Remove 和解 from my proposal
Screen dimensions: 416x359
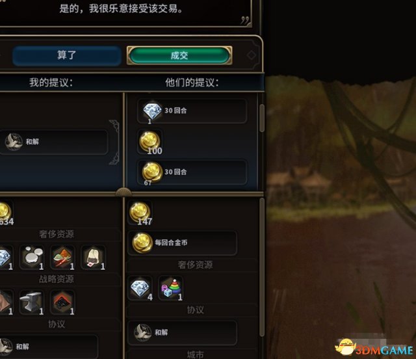pyautogui.click(x=54, y=142)
